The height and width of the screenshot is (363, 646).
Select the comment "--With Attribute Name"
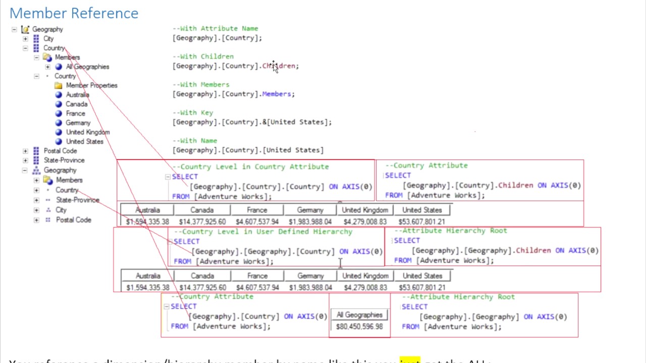[216, 29]
